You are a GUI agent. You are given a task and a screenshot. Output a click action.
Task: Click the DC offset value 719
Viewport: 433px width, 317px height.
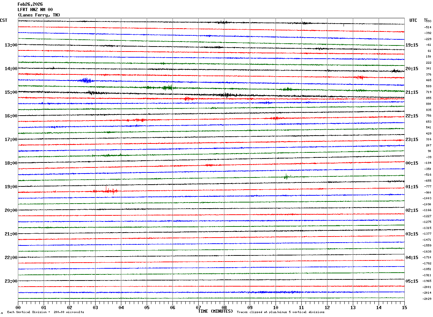click(428, 92)
